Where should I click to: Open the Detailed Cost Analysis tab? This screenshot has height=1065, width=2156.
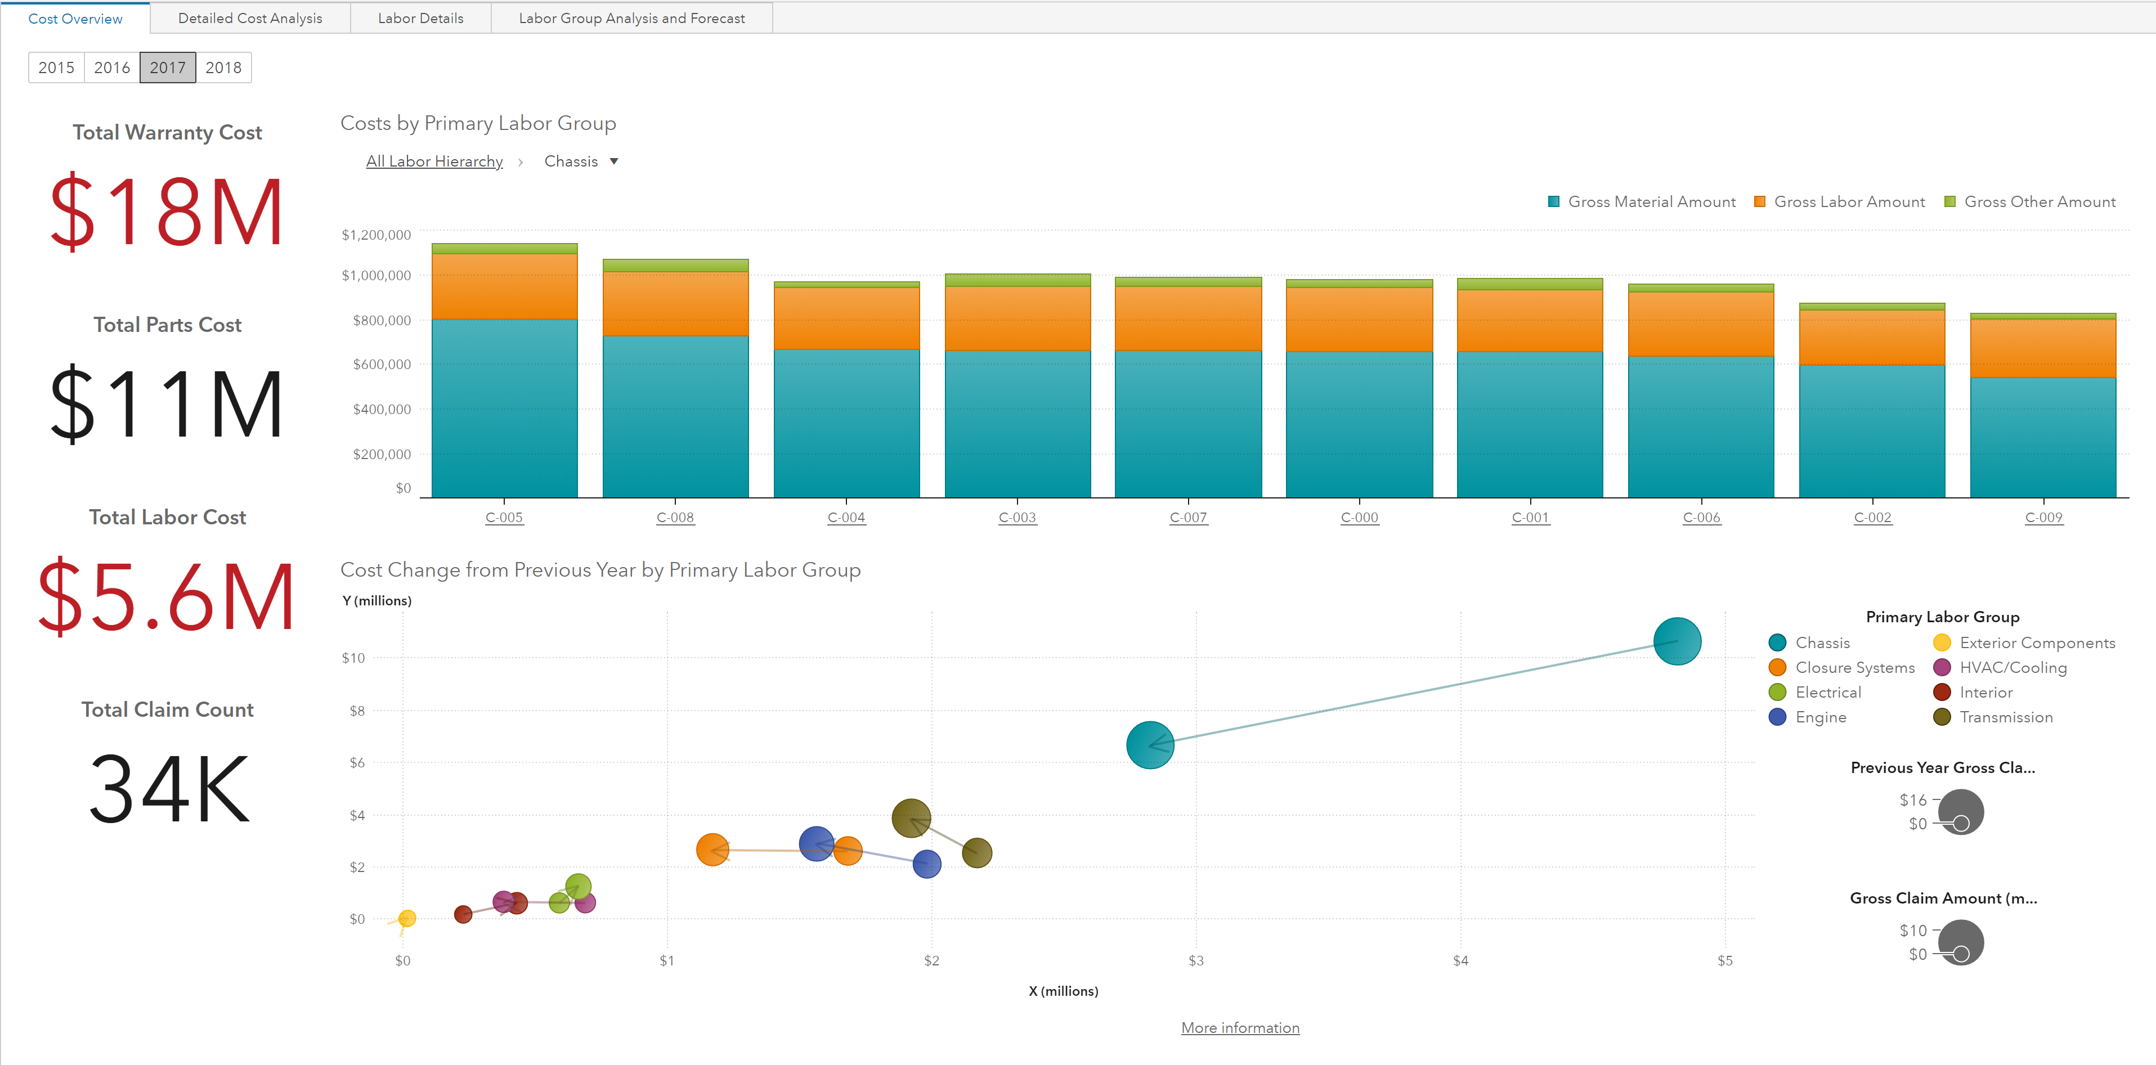coord(249,19)
